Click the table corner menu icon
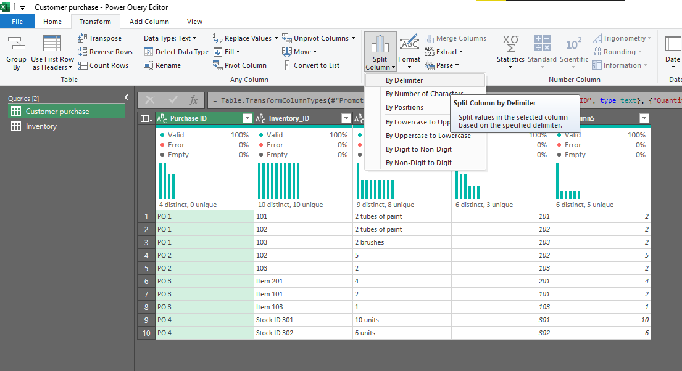Viewport: 682px width, 371px height. point(146,118)
